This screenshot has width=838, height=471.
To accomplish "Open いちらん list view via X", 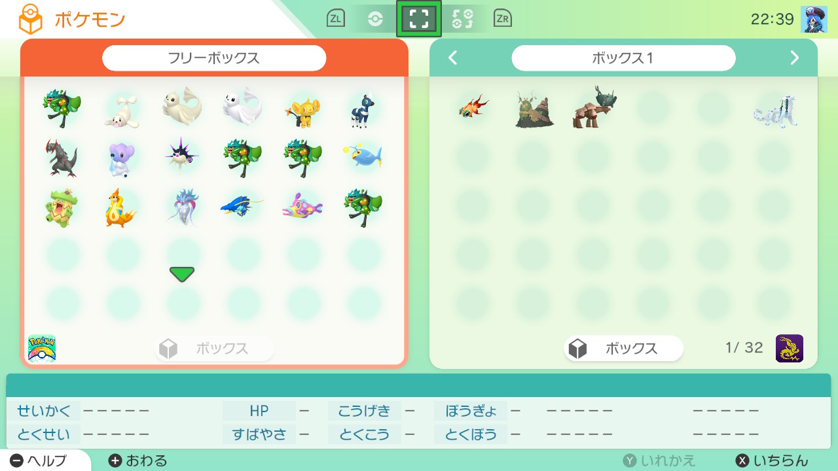I will click(x=773, y=461).
